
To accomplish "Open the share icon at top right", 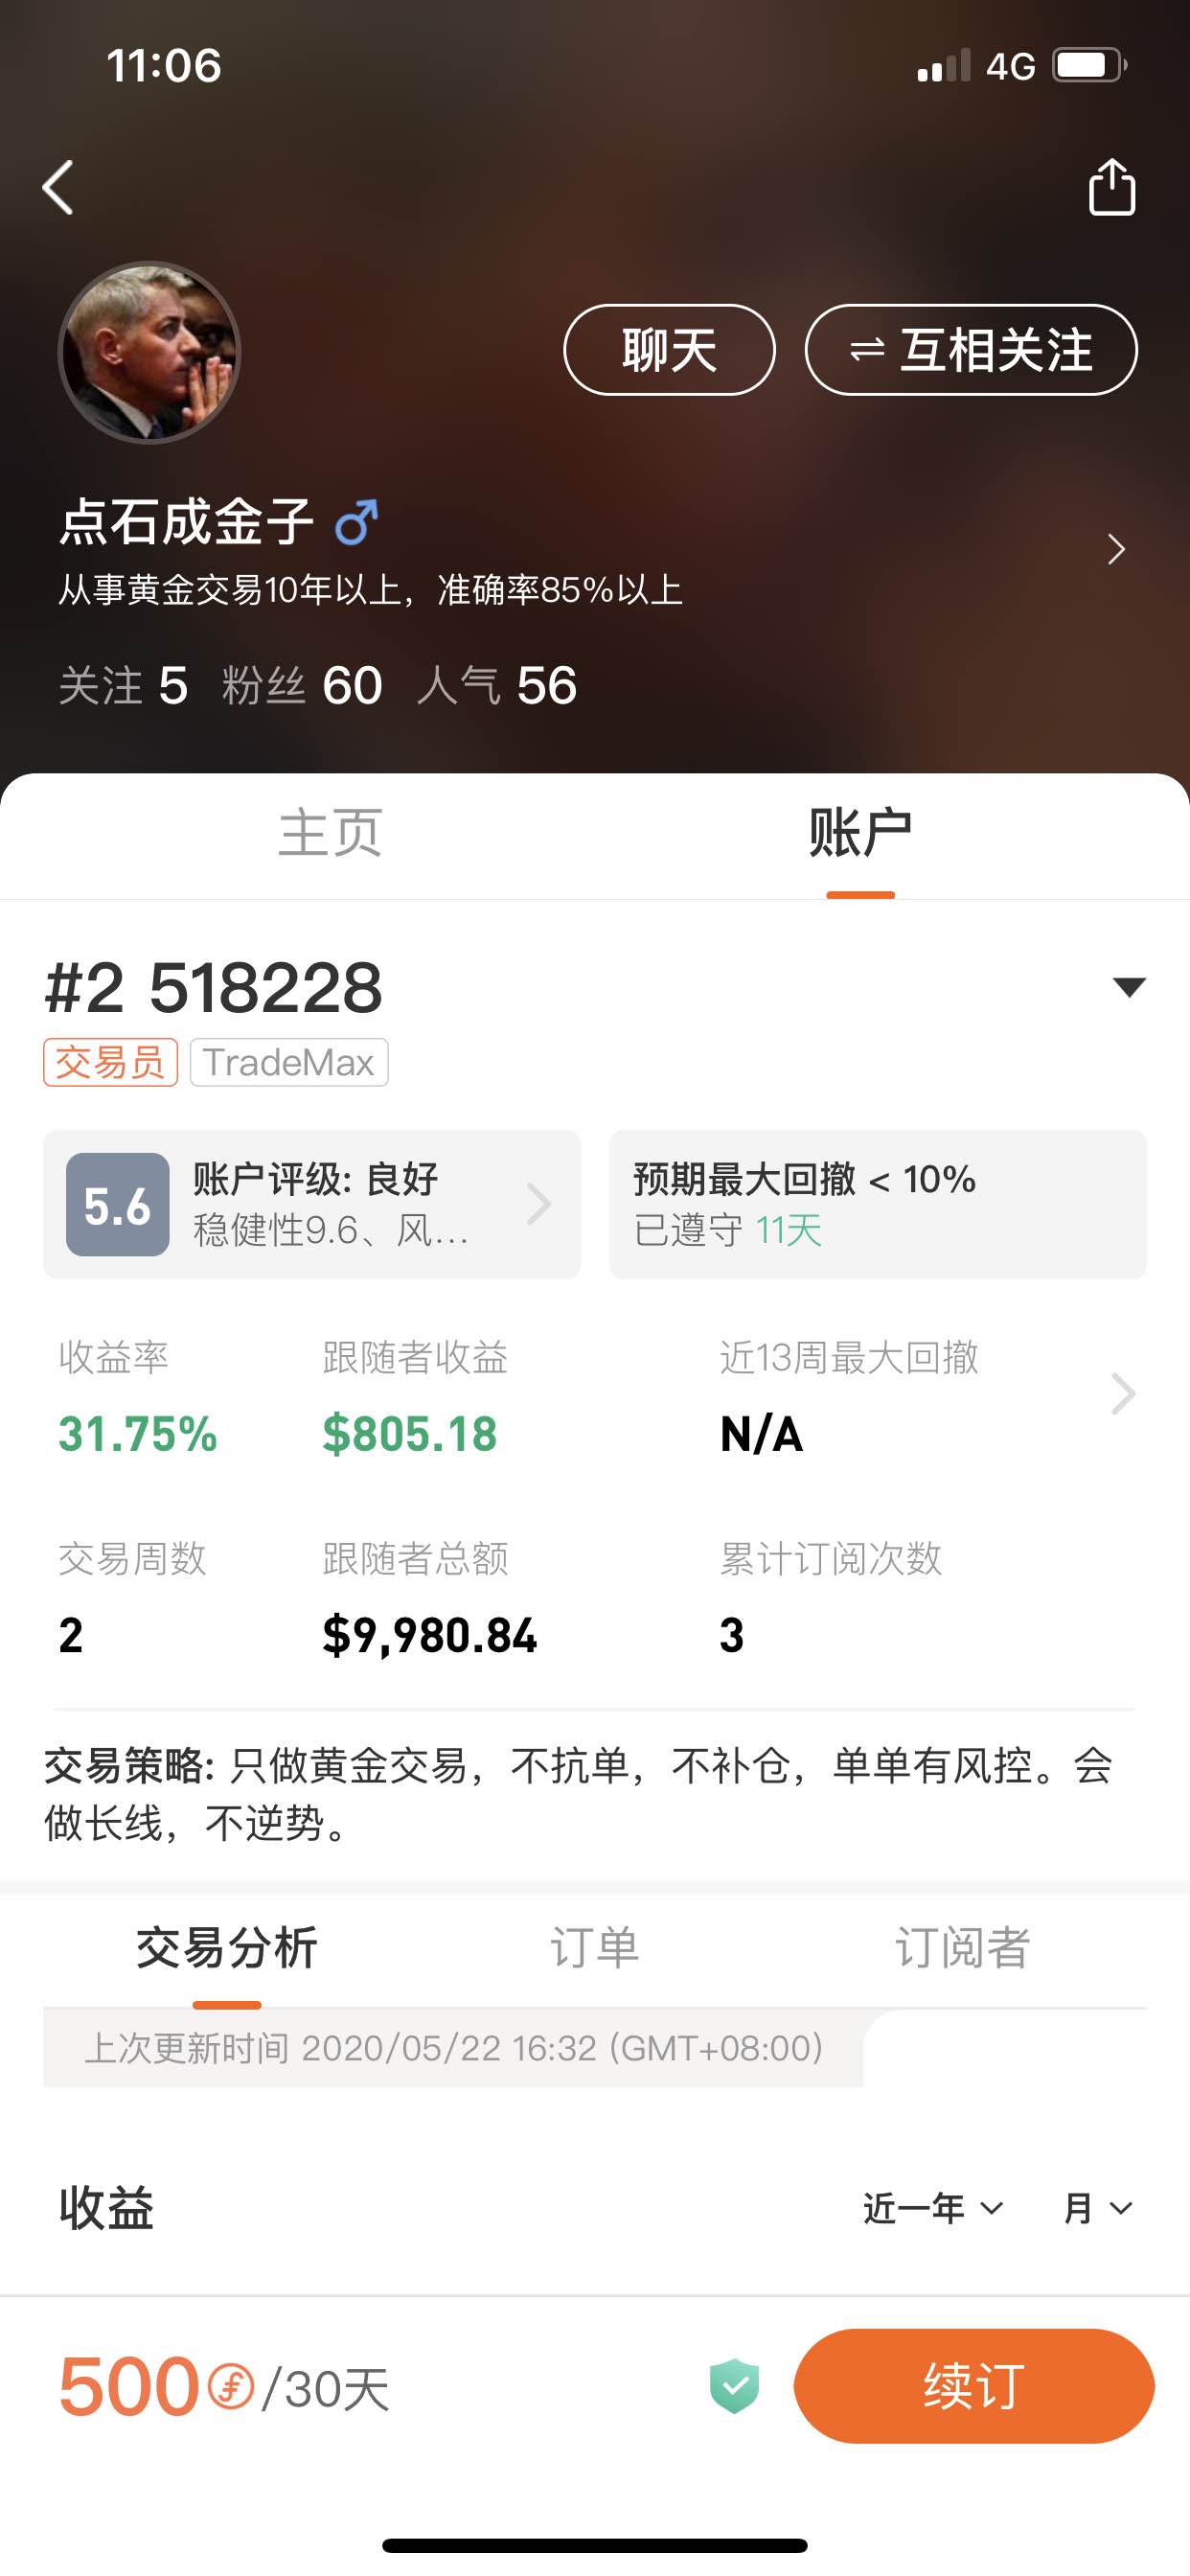I will [x=1111, y=187].
